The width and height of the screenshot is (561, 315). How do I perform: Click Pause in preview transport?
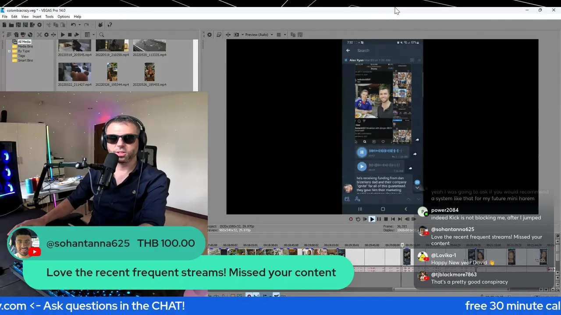tap(379, 219)
